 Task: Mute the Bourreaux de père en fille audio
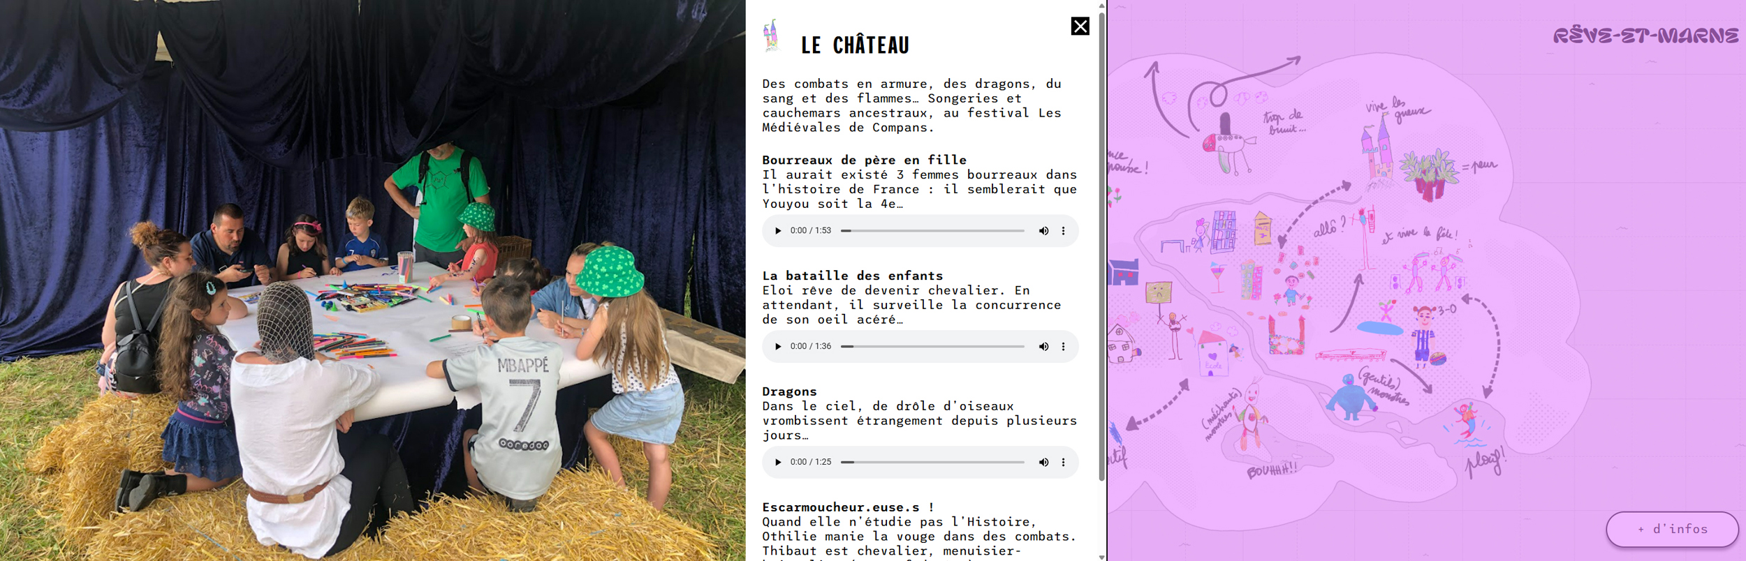click(x=1043, y=231)
